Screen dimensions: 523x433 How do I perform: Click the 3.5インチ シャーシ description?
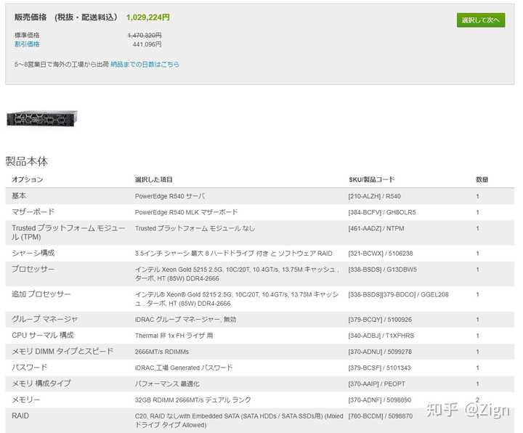pyautogui.click(x=233, y=254)
